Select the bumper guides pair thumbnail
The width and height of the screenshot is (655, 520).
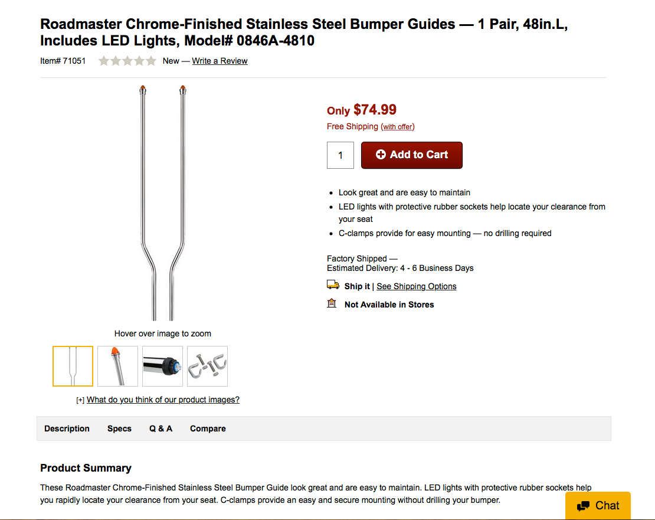tap(73, 367)
